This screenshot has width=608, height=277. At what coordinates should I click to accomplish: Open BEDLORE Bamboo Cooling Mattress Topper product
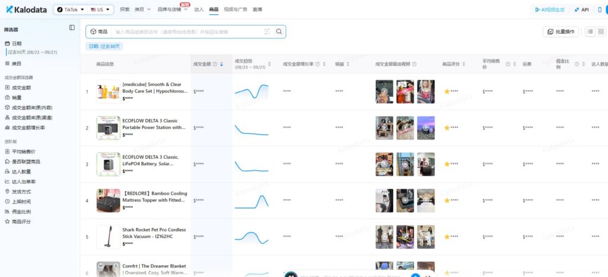coord(155,197)
